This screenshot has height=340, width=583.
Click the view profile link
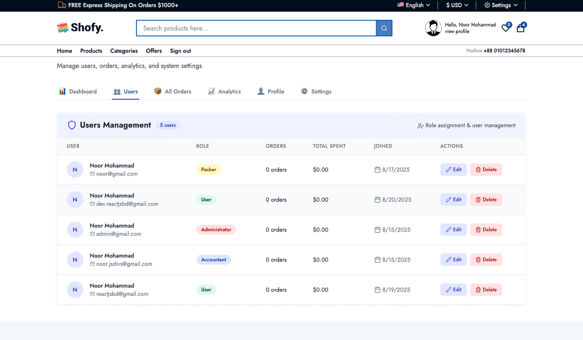[x=457, y=32]
